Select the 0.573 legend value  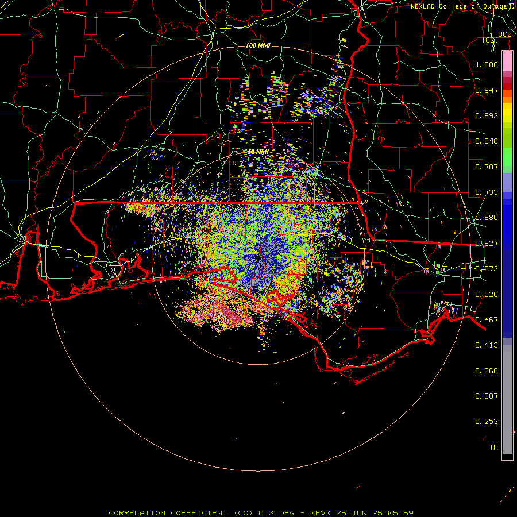point(487,269)
